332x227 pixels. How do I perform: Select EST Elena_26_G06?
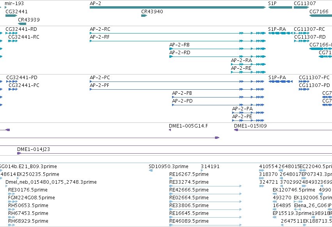[298, 209]
